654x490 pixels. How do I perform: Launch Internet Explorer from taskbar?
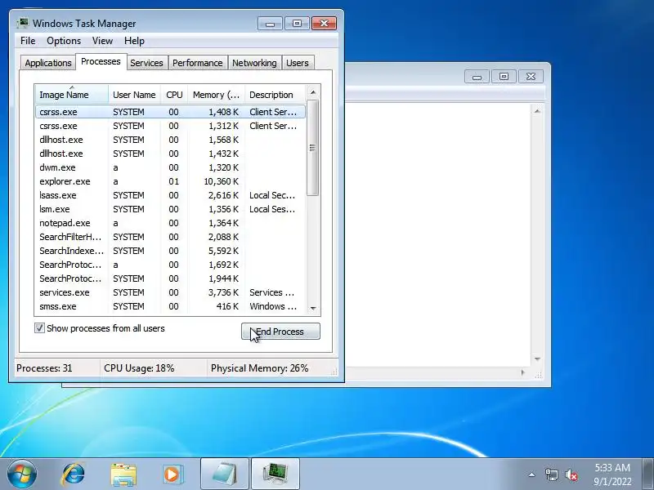74,474
